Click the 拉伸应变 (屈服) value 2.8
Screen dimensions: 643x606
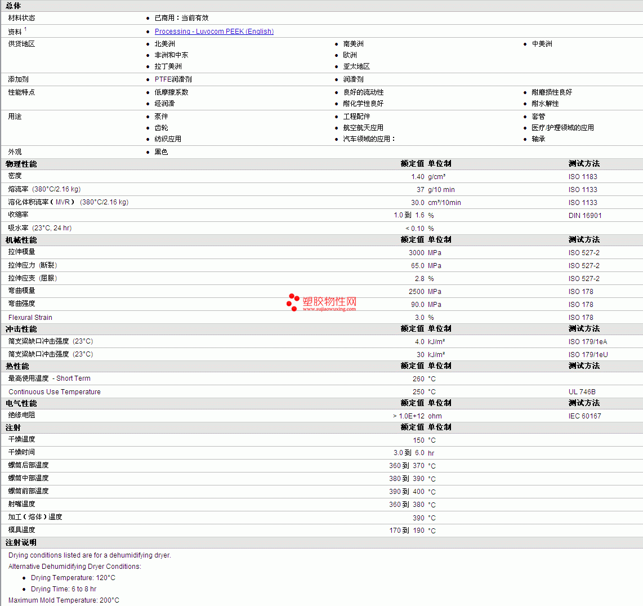(x=420, y=279)
